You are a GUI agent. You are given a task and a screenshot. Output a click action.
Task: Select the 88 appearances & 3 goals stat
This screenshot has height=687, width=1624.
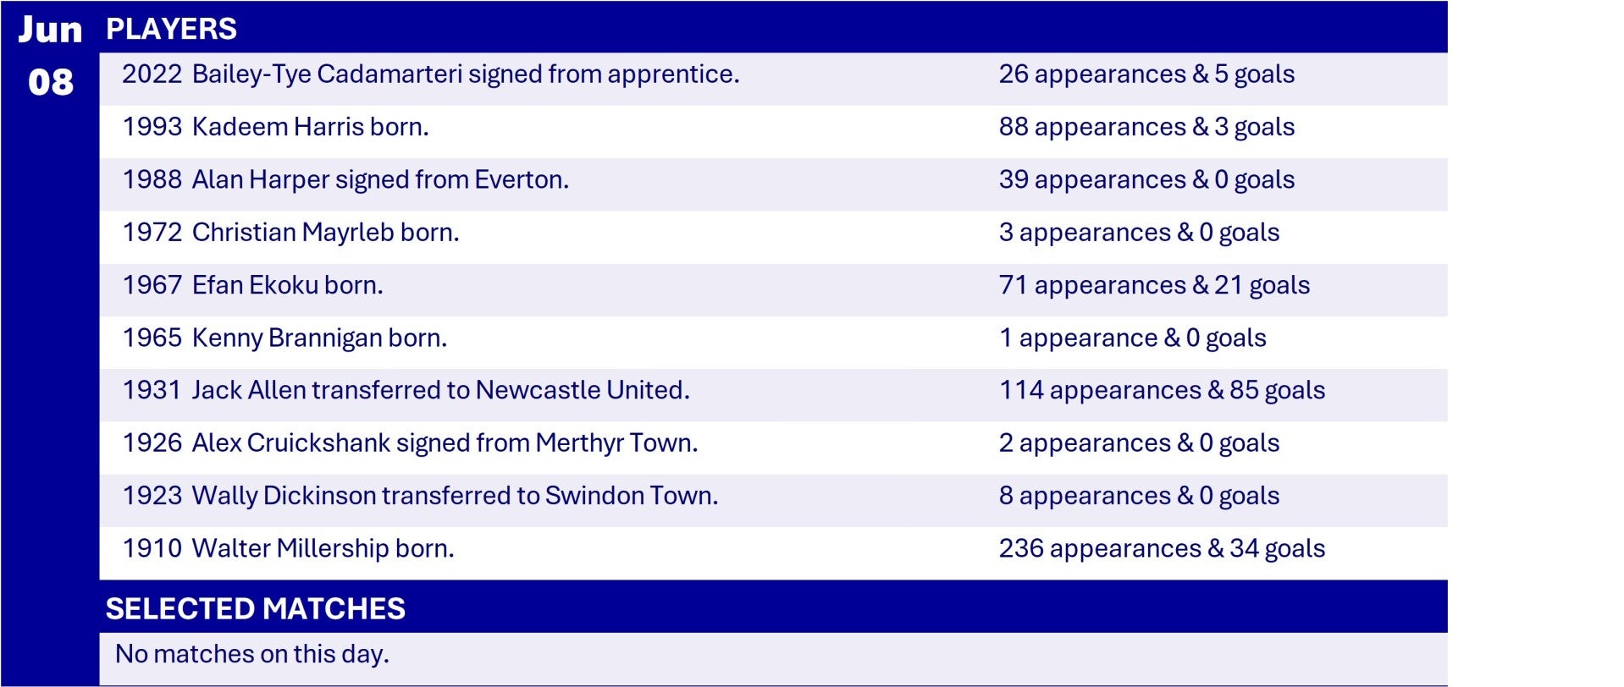point(1146,127)
